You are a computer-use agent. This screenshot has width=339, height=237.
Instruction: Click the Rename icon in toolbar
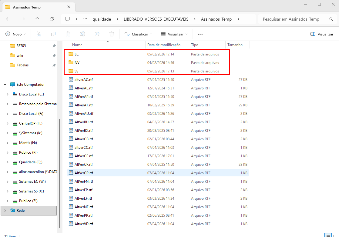[82, 34]
